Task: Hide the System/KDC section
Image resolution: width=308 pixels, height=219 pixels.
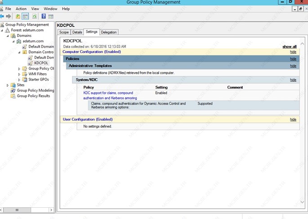Action: (x=293, y=80)
